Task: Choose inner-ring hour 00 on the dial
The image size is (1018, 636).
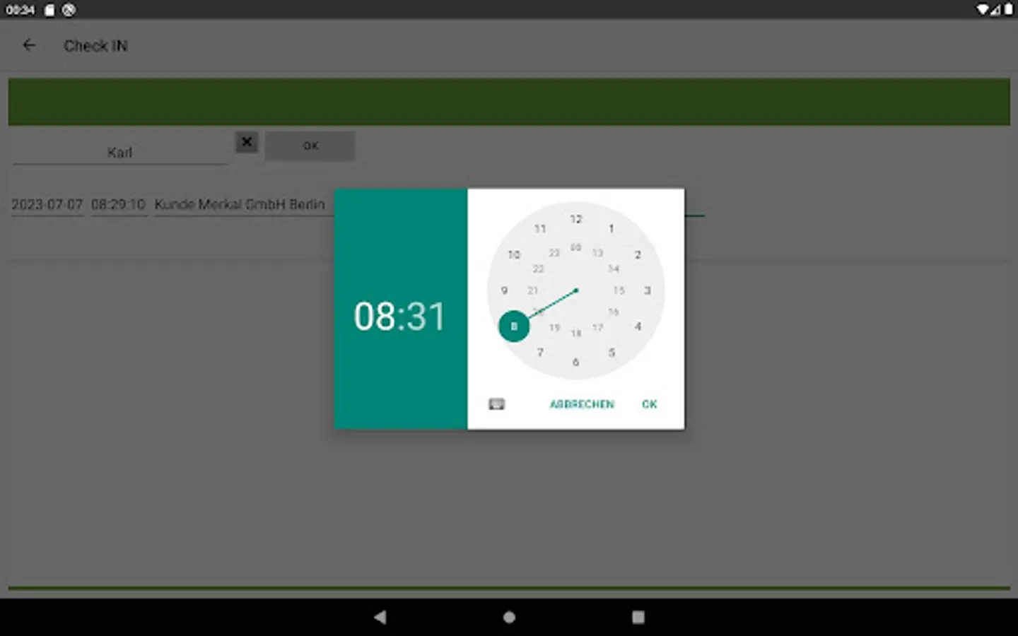Action: pos(576,247)
